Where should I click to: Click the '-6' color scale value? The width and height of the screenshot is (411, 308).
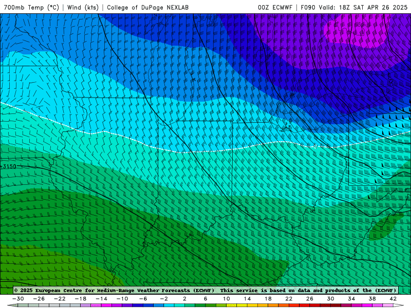click(x=143, y=299)
